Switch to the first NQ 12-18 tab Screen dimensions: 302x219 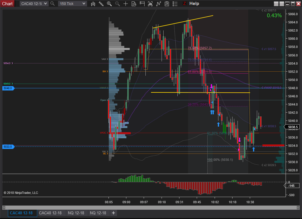(x=76, y=213)
